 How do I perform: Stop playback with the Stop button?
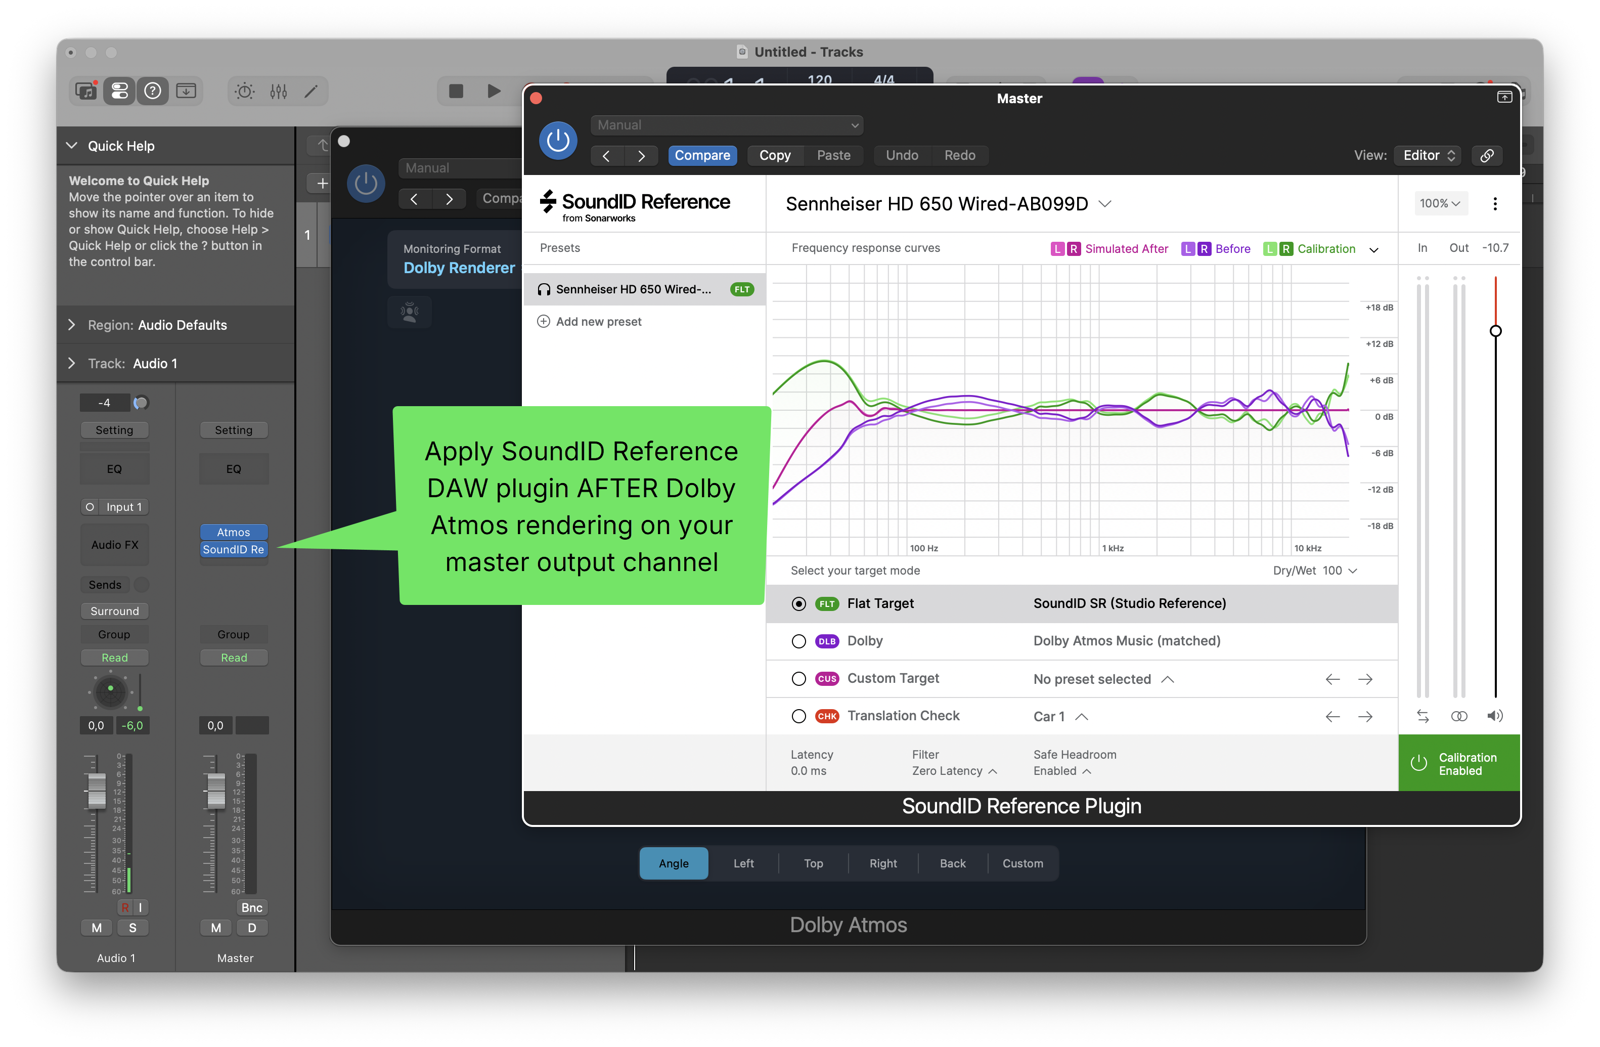point(456,91)
